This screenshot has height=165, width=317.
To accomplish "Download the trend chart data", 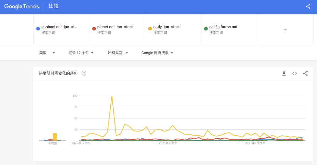I will (x=284, y=73).
